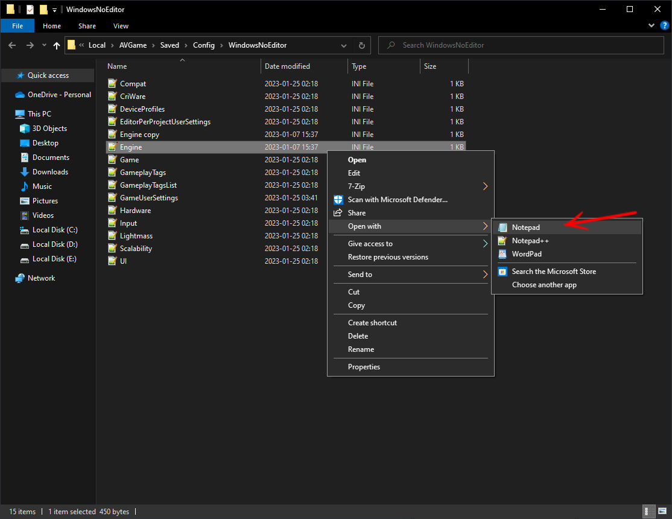Expand the 7-Zip submenu
This screenshot has height=519, width=672.
411,186
